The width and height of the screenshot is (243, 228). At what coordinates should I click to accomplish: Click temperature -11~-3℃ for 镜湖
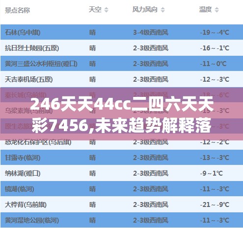[215, 189]
